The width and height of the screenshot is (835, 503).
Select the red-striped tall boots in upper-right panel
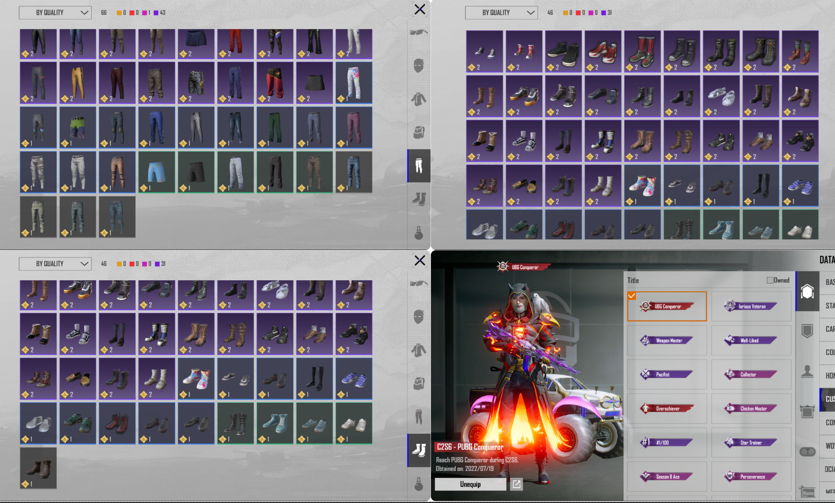pos(642,51)
